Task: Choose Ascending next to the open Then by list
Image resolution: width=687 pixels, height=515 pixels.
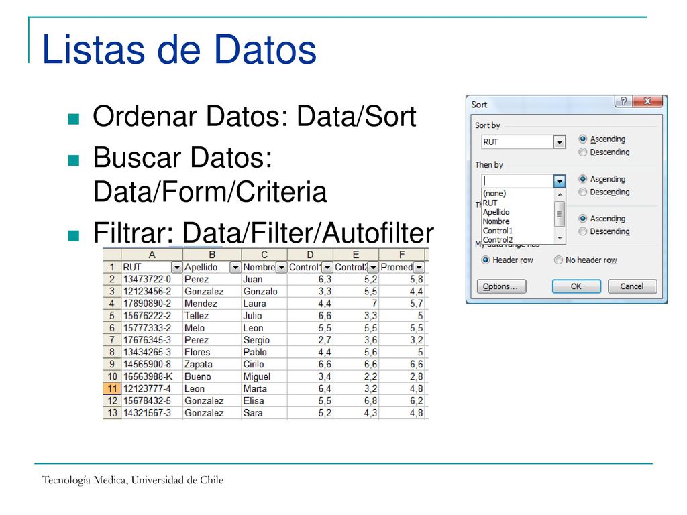Action: 583,179
